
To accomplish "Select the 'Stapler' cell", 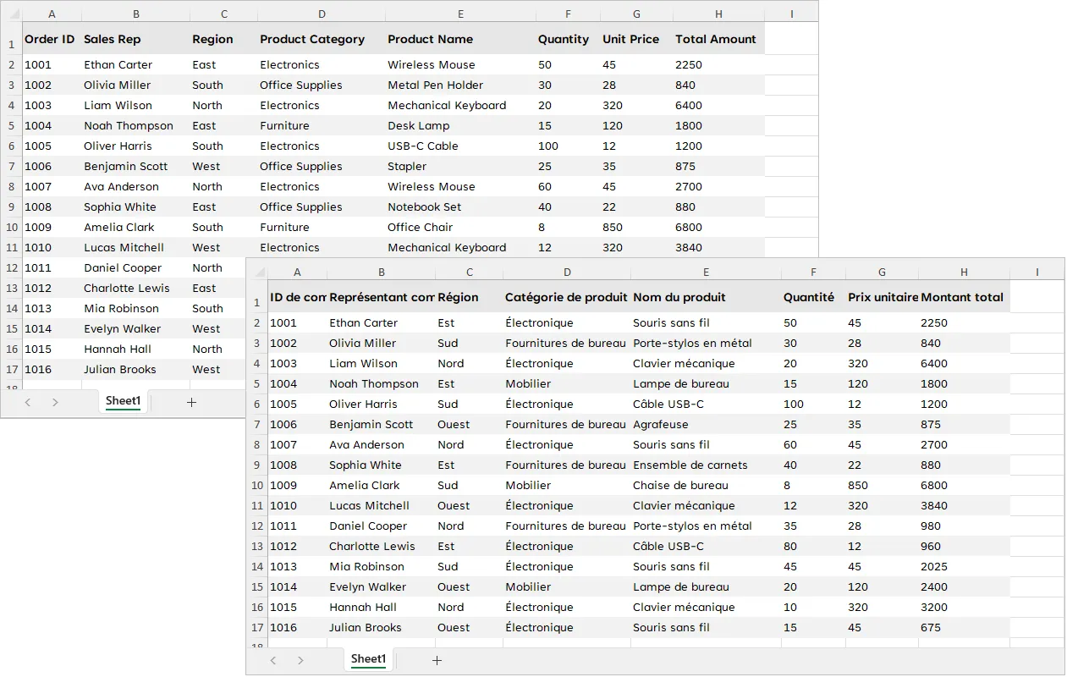I will tap(460, 166).
